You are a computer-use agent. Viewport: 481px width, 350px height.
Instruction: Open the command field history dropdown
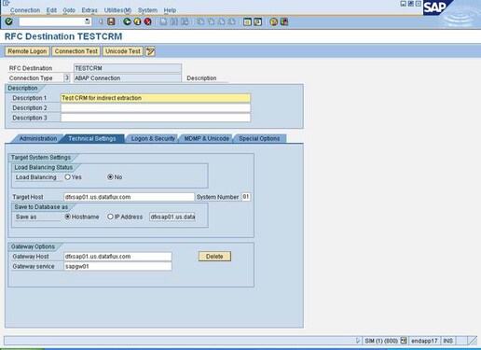coord(88,21)
